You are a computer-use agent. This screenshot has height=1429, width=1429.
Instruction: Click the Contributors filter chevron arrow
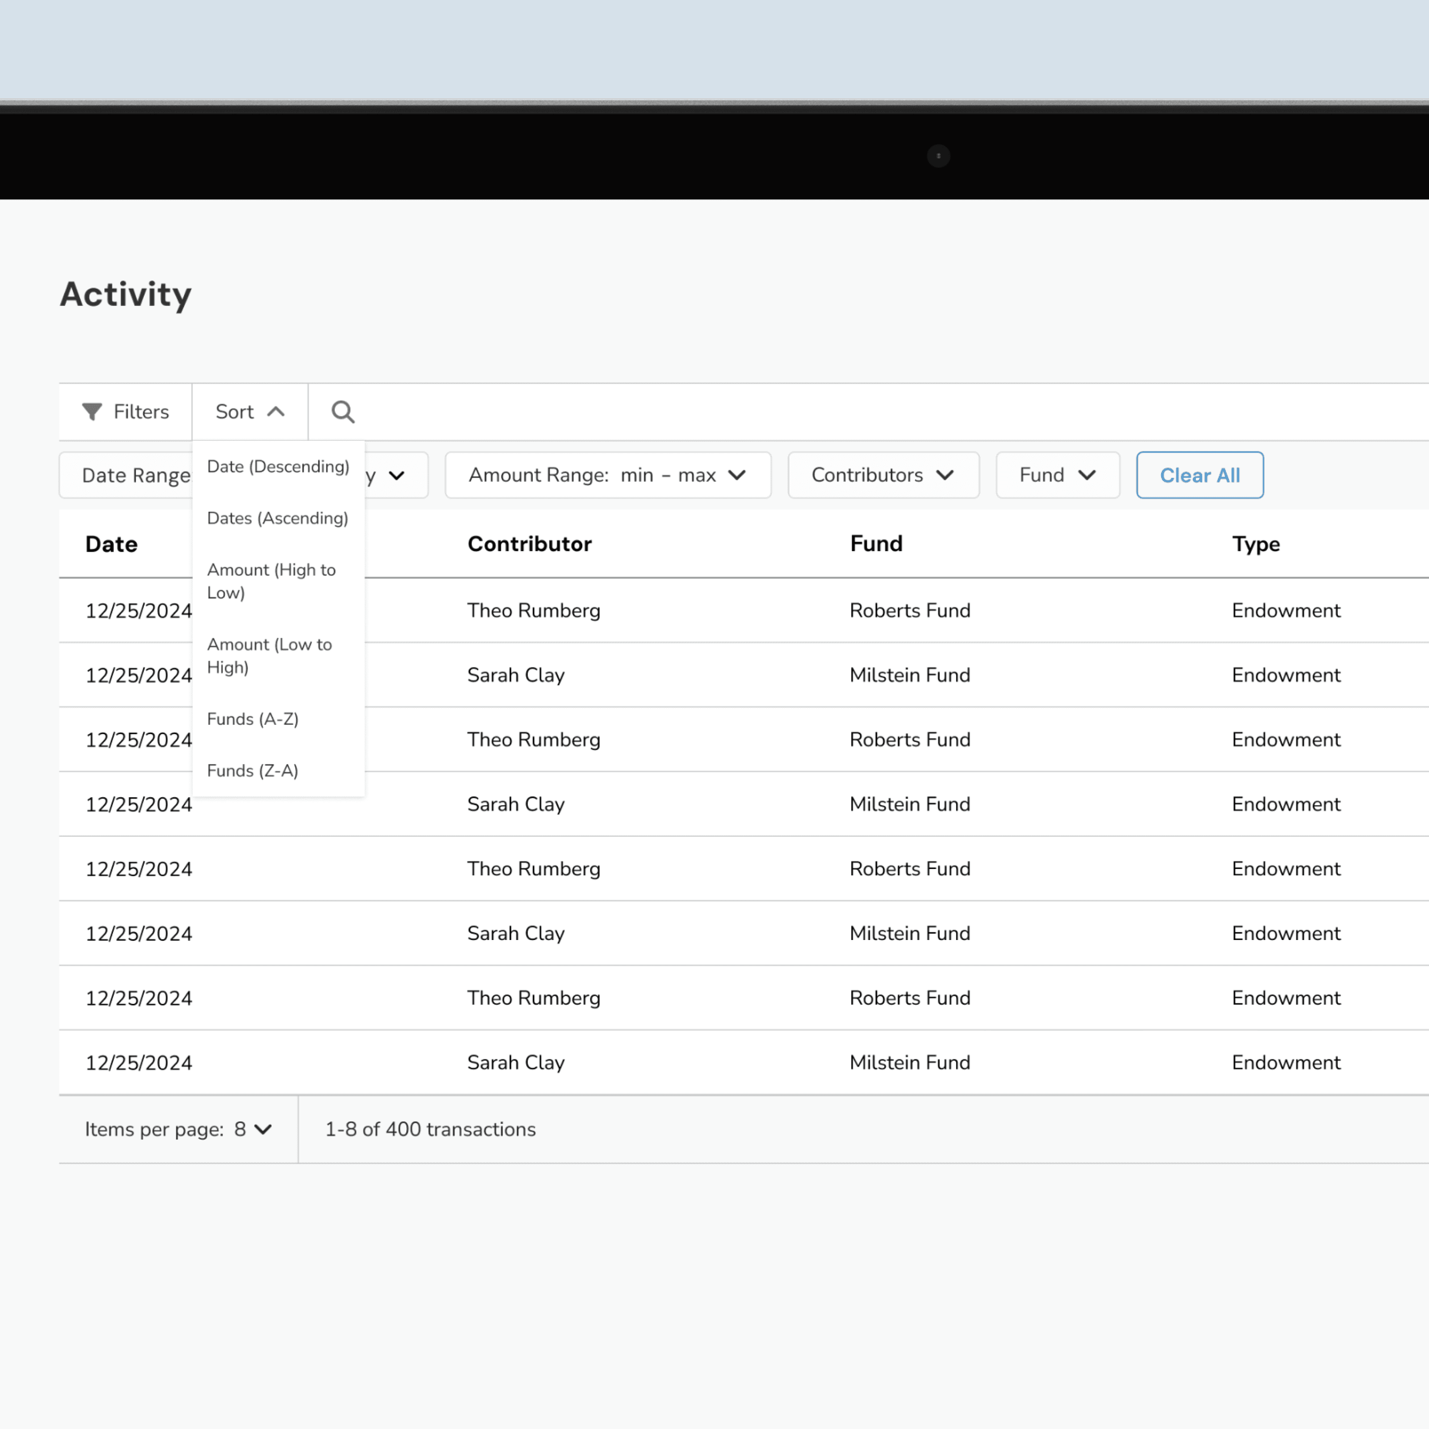(944, 475)
